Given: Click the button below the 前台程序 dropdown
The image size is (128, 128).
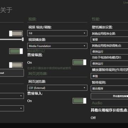Looking at the screenshot, I should (110, 96).
